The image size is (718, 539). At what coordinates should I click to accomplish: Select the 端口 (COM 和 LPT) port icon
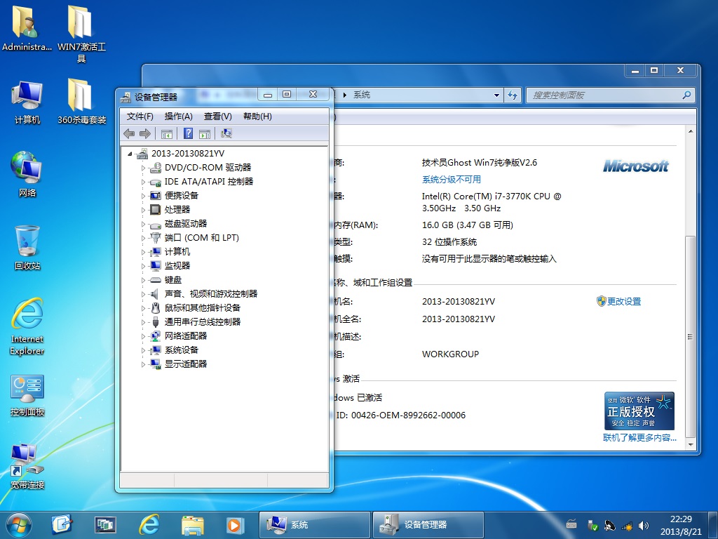(x=156, y=238)
